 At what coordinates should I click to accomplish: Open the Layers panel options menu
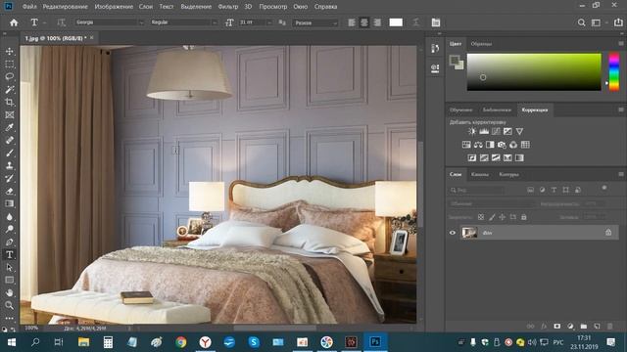point(621,174)
